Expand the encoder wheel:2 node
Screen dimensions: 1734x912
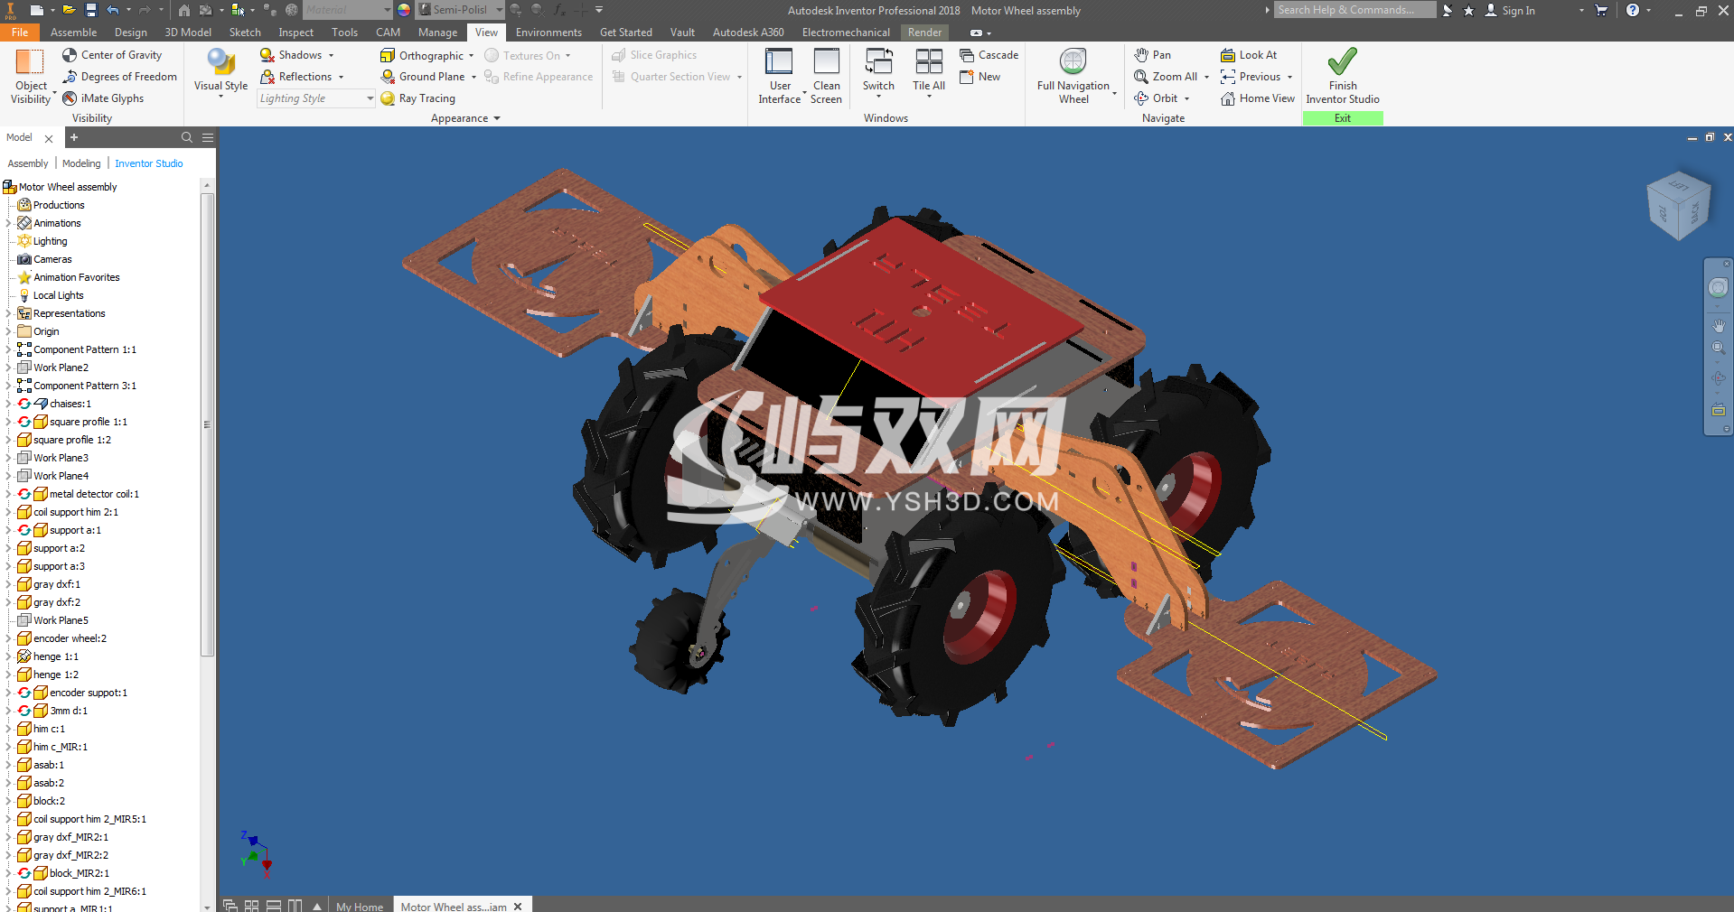[9, 638]
